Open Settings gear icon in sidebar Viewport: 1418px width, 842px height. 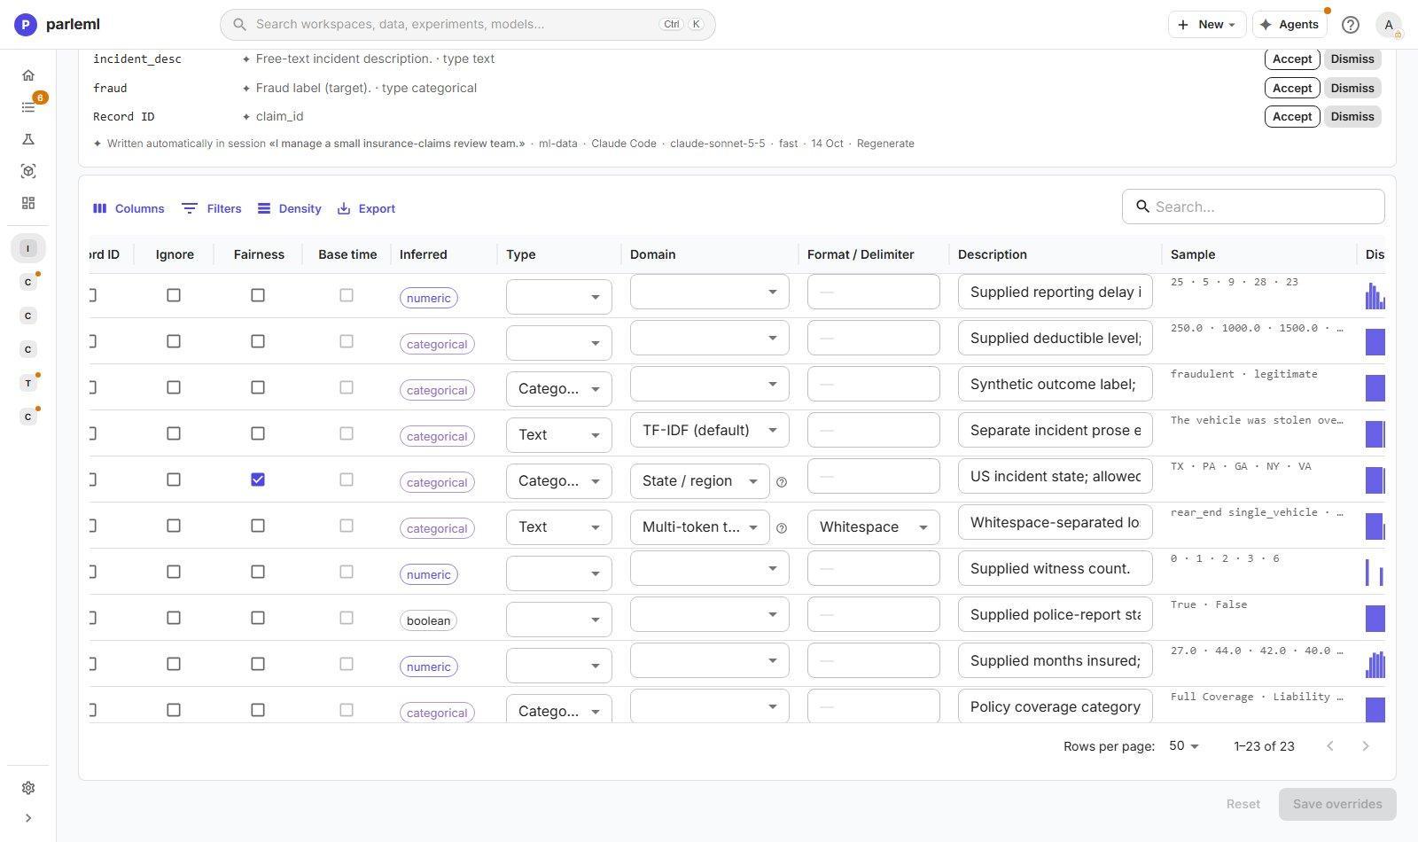pyautogui.click(x=28, y=788)
